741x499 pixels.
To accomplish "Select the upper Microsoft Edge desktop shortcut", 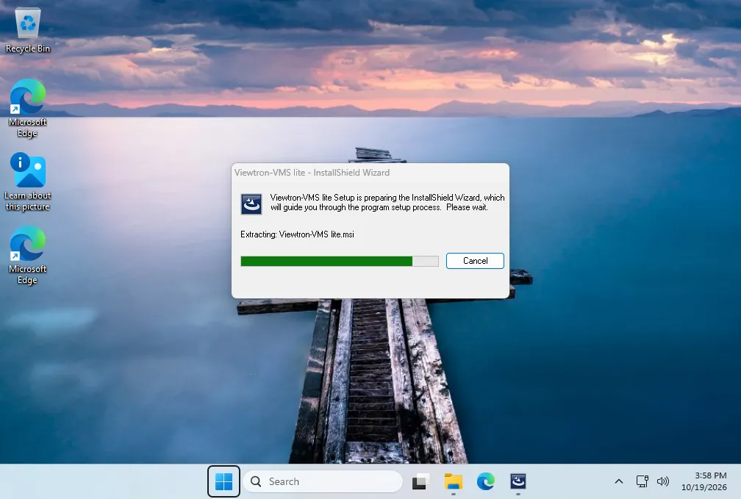I will [28, 108].
